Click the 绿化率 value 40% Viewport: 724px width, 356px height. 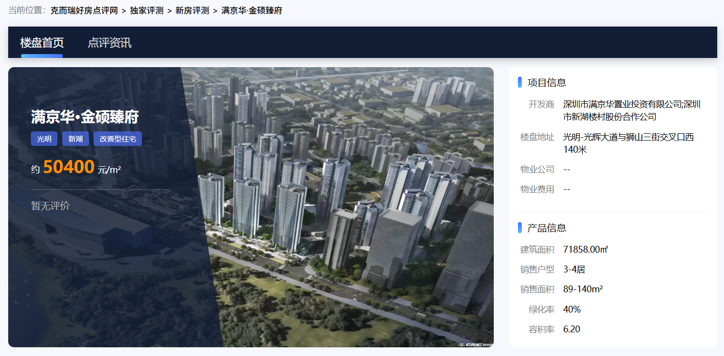click(x=572, y=310)
